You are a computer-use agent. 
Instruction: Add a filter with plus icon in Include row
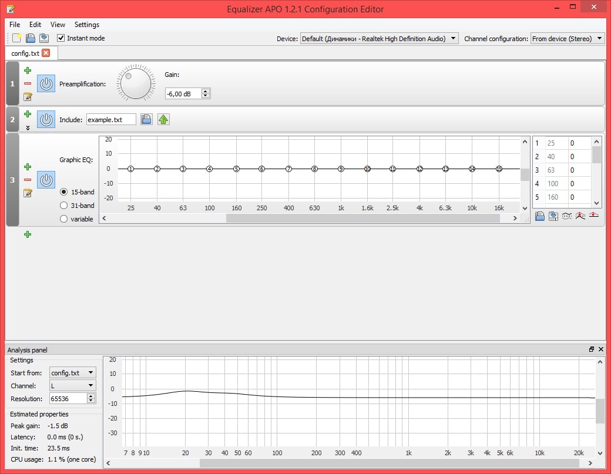(x=28, y=114)
